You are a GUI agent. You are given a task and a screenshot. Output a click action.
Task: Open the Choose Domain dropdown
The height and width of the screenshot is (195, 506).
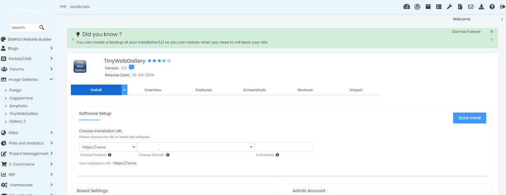[196, 147]
